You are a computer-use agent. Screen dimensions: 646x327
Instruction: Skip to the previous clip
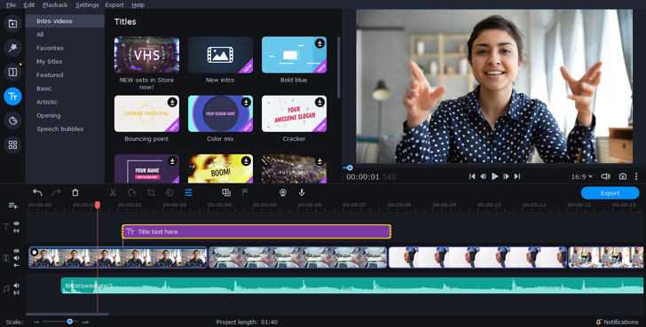pyautogui.click(x=472, y=176)
